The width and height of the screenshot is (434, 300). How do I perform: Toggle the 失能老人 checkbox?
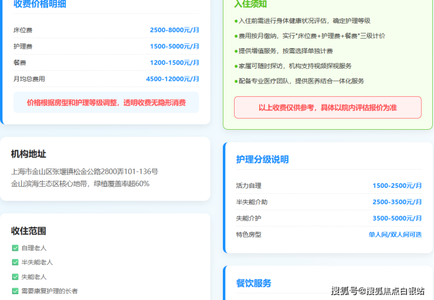15,277
